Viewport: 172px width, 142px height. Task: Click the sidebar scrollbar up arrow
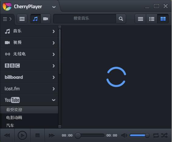click(x=60, y=27)
